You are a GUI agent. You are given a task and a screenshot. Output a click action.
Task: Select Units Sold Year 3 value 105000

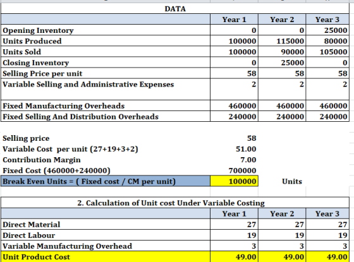(x=327, y=52)
